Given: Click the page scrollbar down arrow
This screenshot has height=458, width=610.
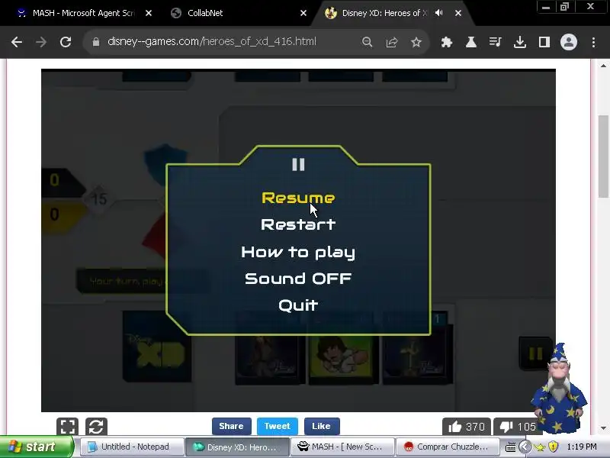Looking at the screenshot, I should pos(603,428).
